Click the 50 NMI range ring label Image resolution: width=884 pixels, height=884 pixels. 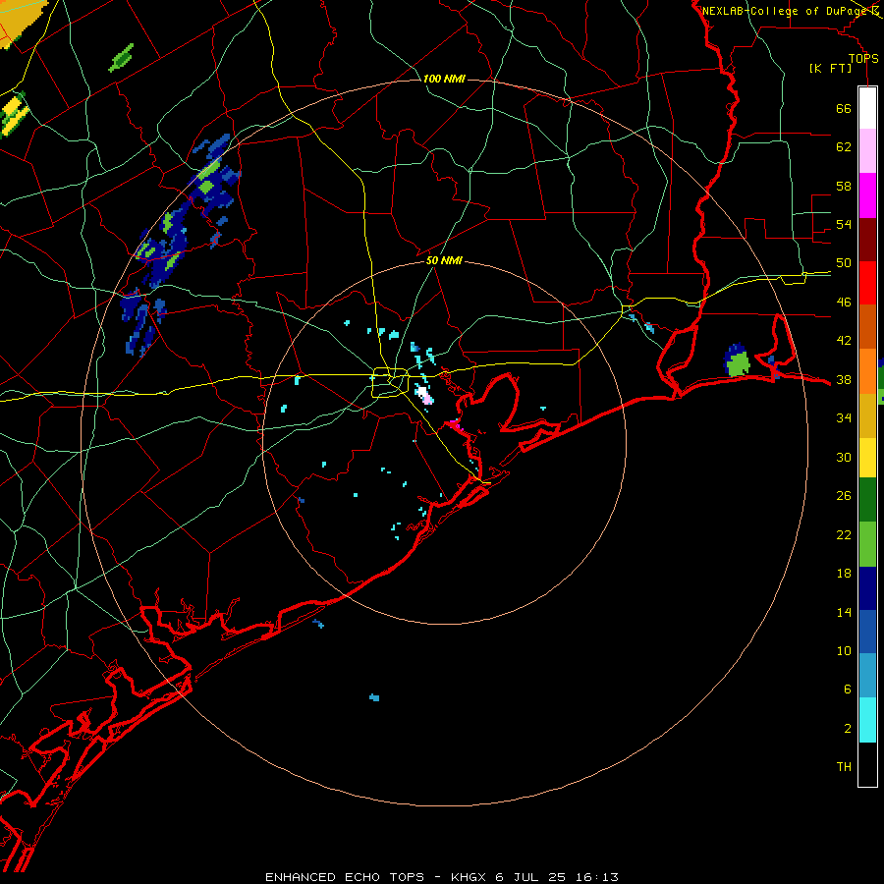(444, 260)
